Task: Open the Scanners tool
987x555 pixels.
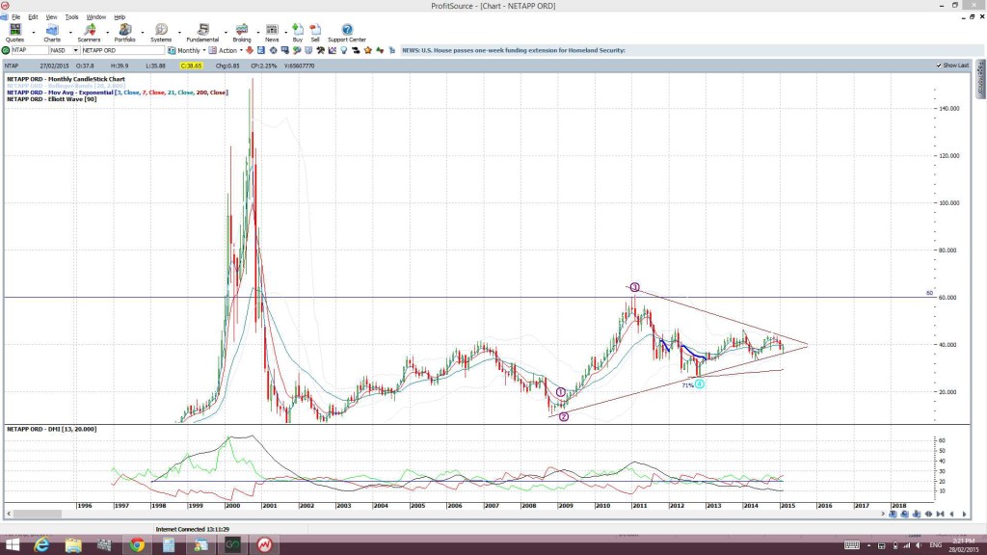Action: pos(89,32)
